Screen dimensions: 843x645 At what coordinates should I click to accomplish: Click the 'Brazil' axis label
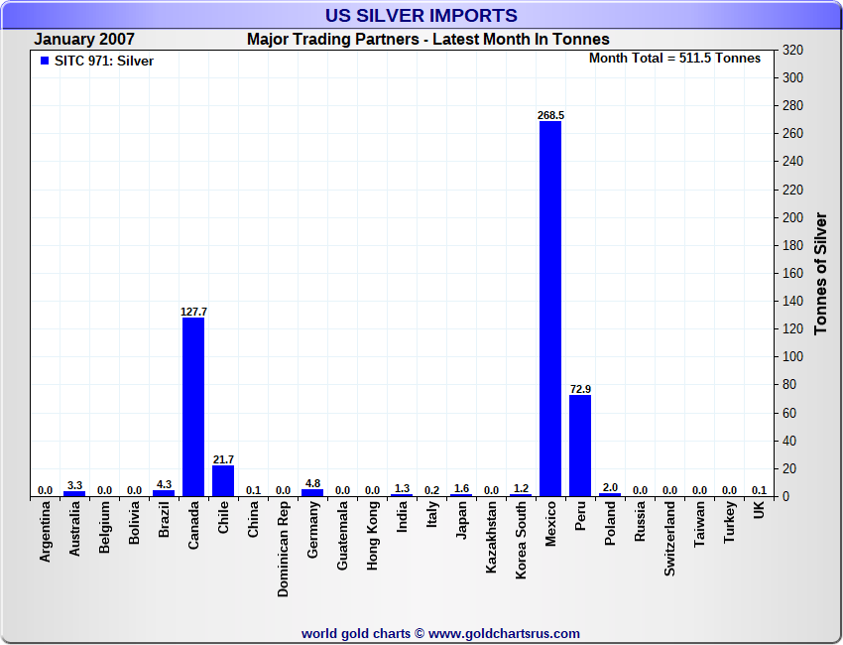point(164,519)
